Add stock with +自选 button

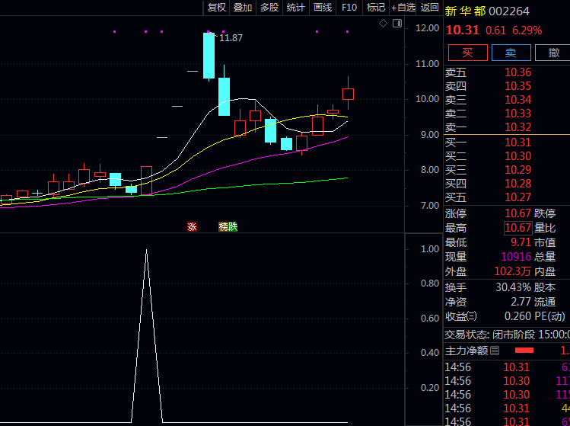(x=403, y=8)
